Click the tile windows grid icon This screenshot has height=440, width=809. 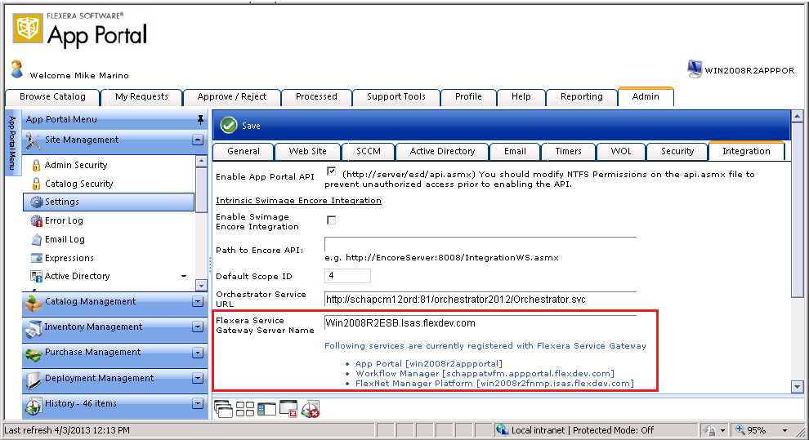pos(244,408)
